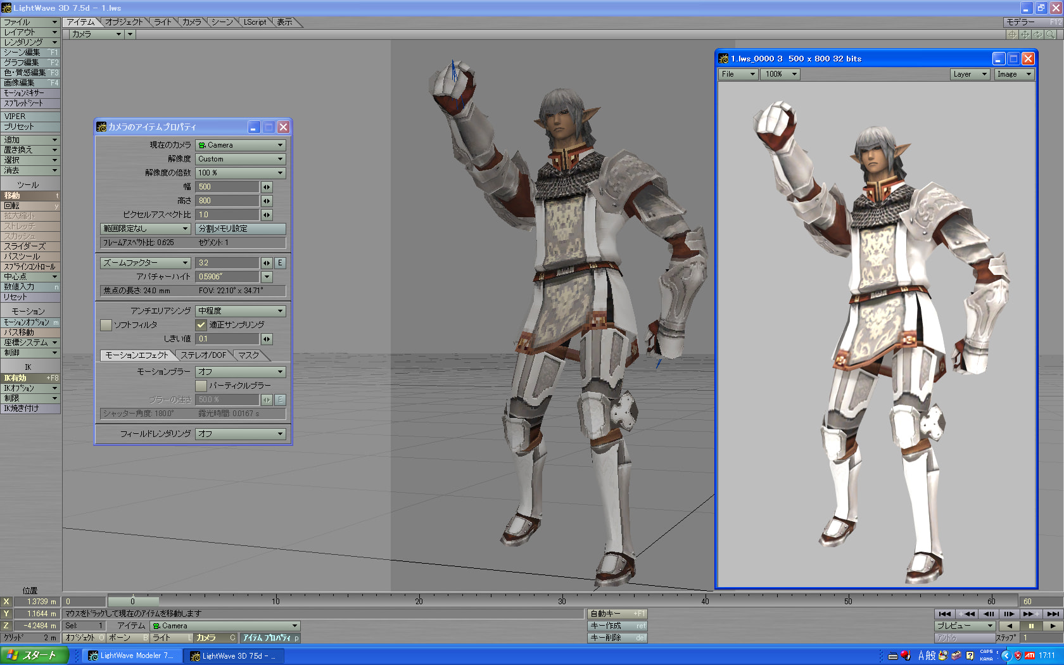This screenshot has height=665, width=1064.
Task: Click the zoom factor envelope E button
Action: [280, 263]
